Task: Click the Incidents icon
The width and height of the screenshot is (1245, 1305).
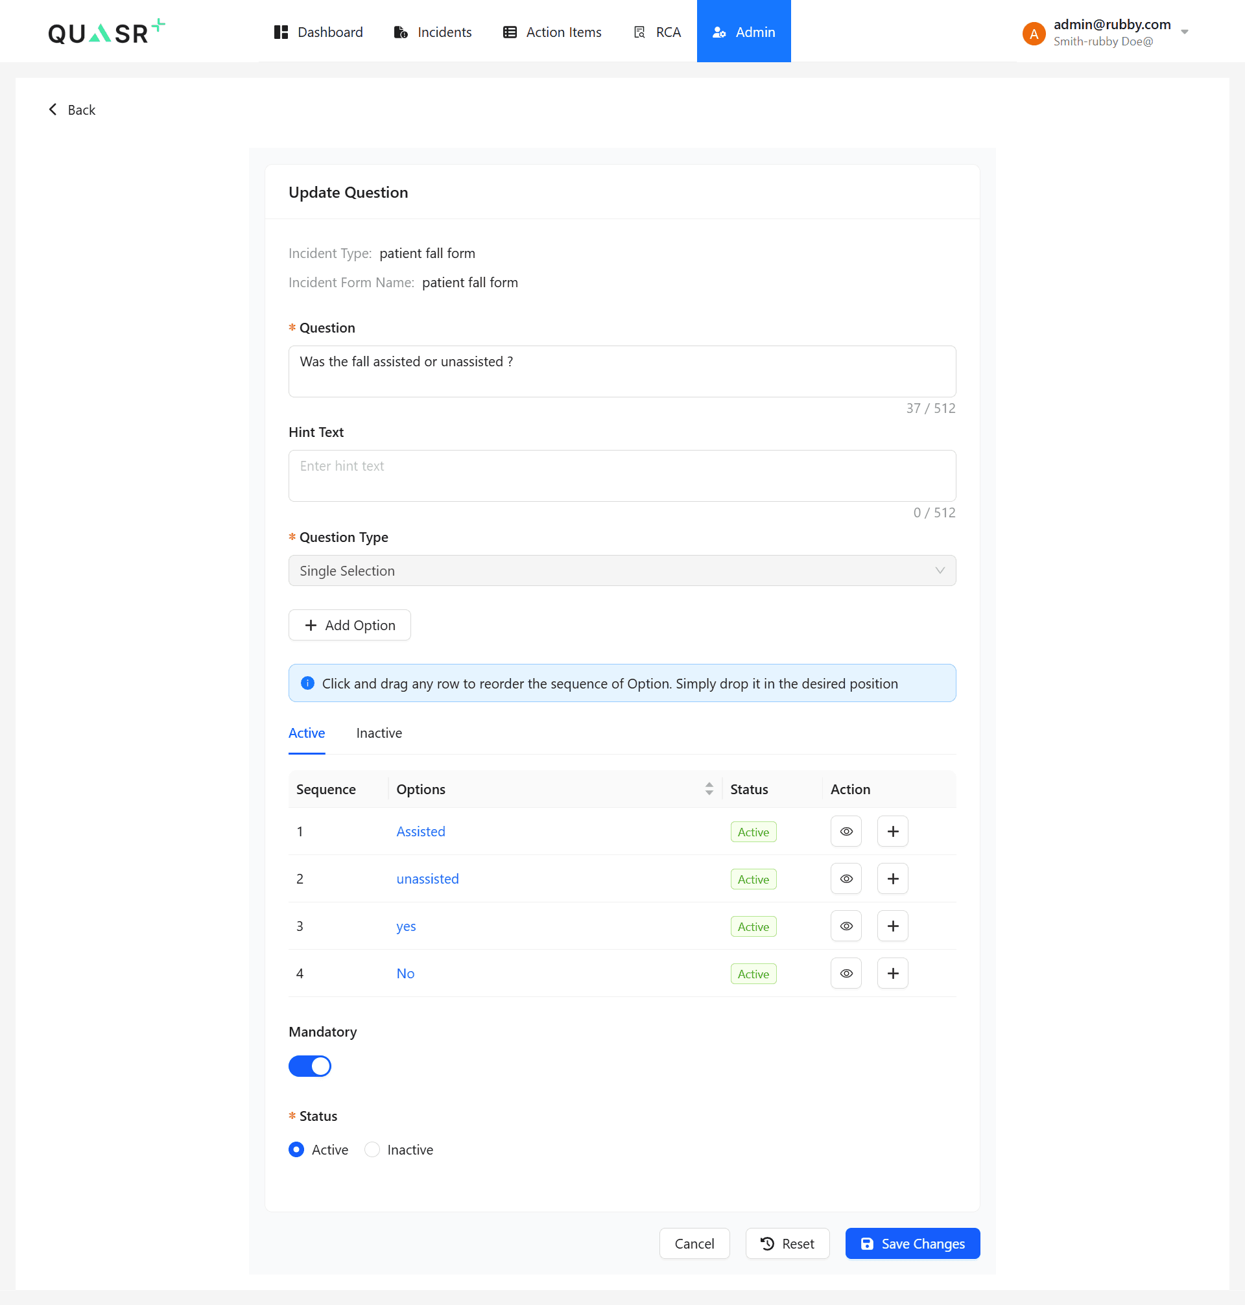Action: [x=401, y=31]
